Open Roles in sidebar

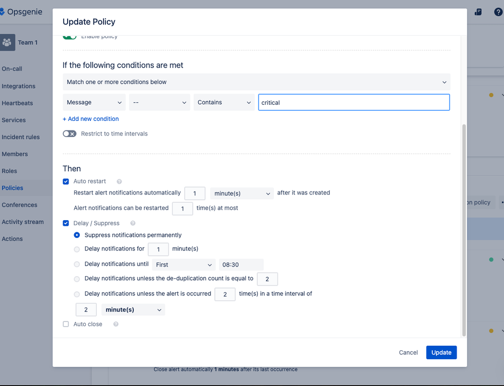click(9, 171)
